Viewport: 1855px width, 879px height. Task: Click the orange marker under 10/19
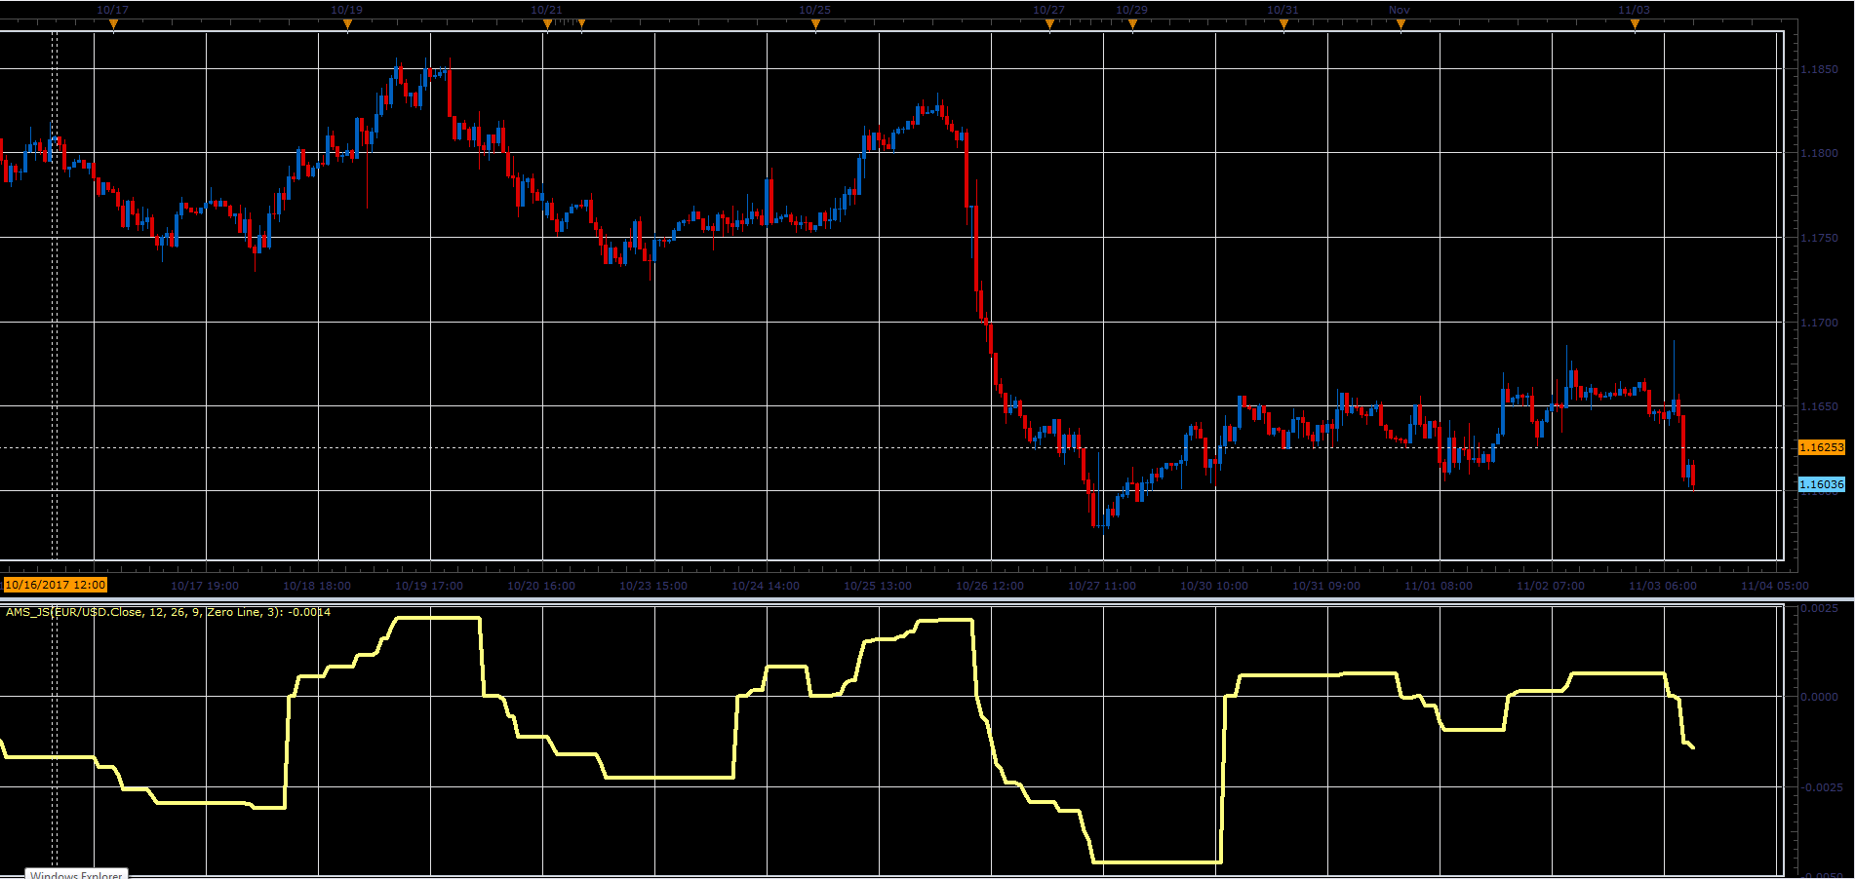pyautogui.click(x=347, y=24)
